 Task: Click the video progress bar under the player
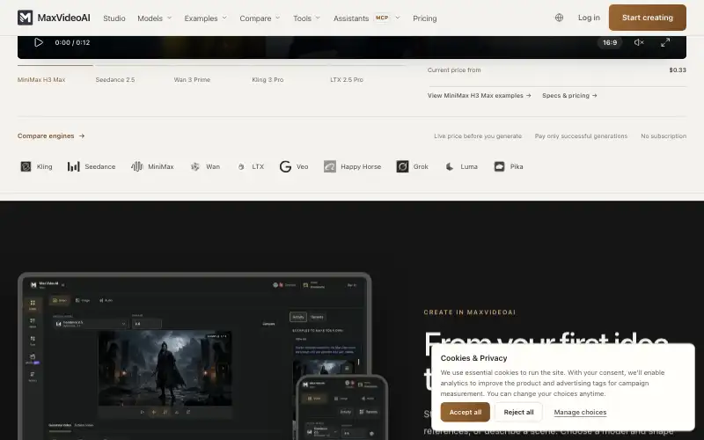point(211,65)
